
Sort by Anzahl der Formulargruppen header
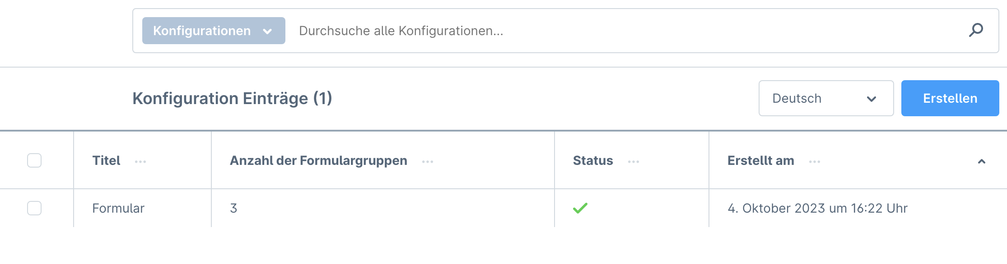coord(318,161)
